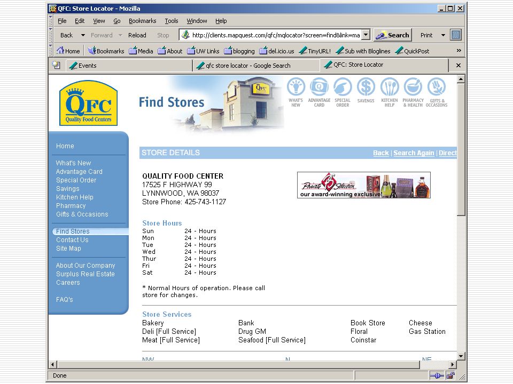Open What's New sidebar link

pyautogui.click(x=73, y=163)
